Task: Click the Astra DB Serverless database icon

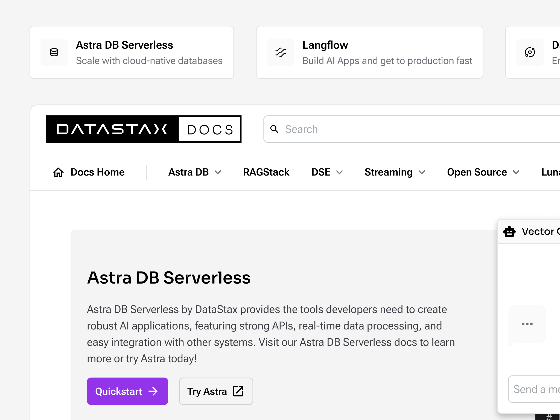Action: (x=54, y=52)
